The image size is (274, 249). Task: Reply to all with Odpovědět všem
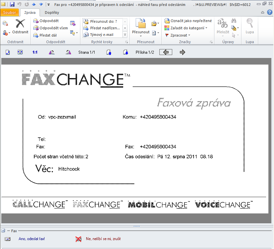point(50,28)
